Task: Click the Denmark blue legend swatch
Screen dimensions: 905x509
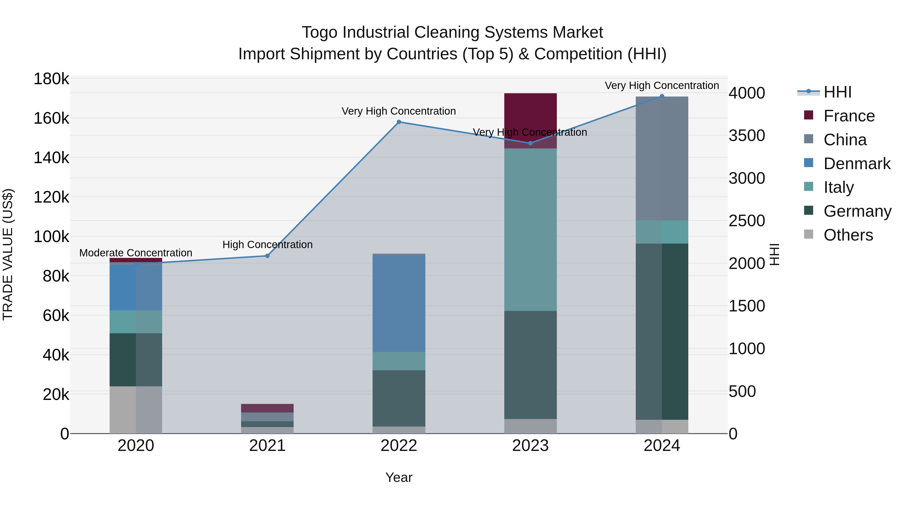Action: click(x=808, y=163)
